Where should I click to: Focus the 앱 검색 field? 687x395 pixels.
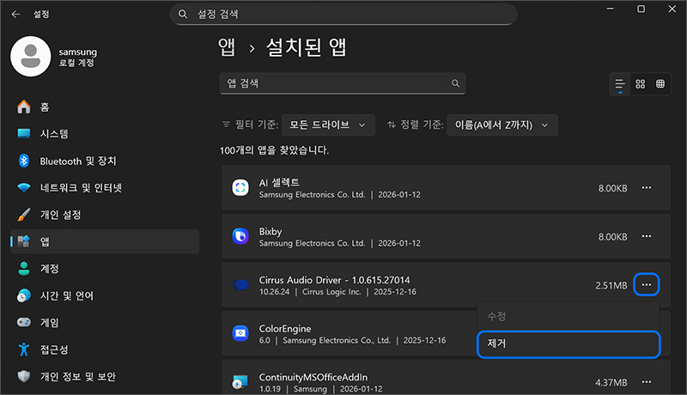point(342,83)
